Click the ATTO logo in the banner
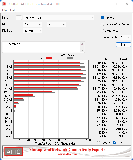This screenshot has width=133, height=160. tap(14, 152)
